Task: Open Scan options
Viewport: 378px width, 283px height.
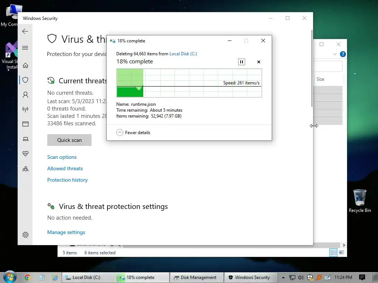Action: (62, 157)
